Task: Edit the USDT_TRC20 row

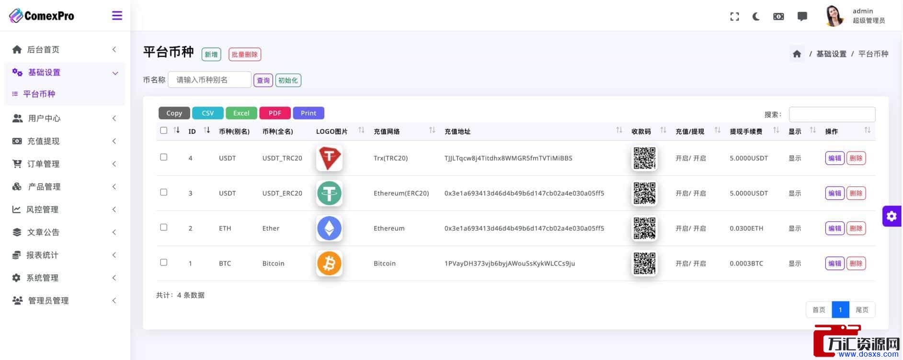Action: (834, 158)
